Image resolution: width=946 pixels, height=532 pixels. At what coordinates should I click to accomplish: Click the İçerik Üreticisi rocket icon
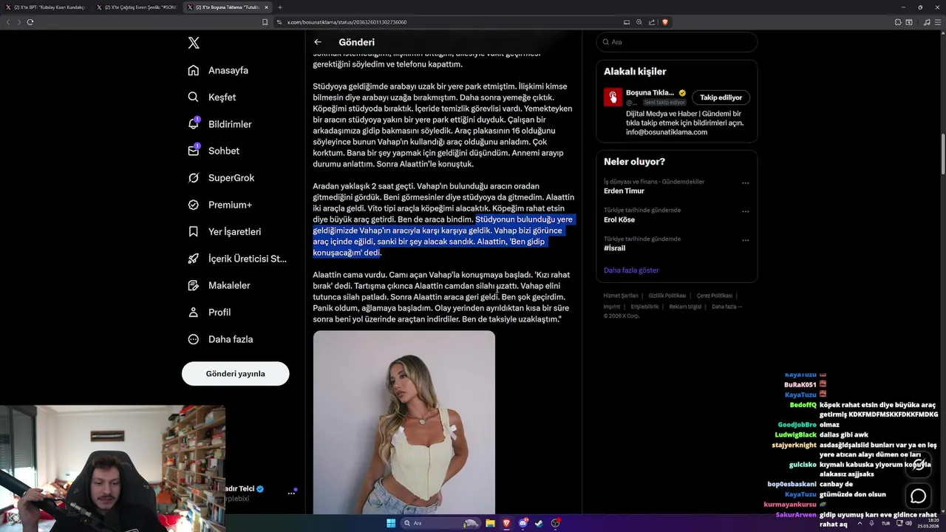(194, 259)
